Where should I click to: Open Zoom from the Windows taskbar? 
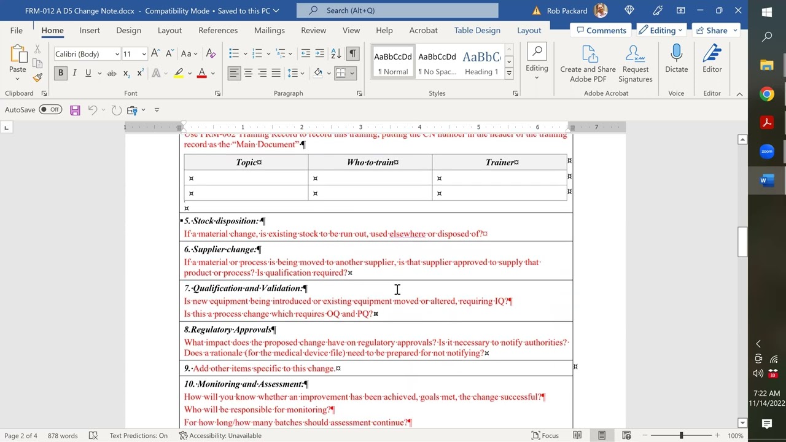[766, 151]
